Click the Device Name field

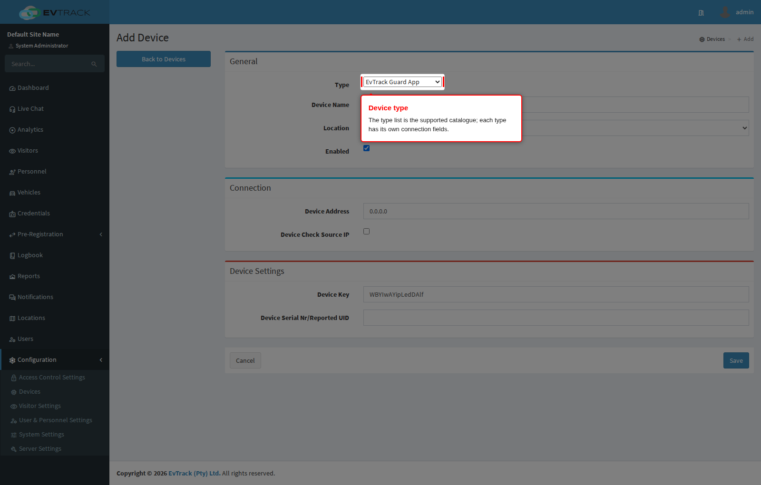[x=556, y=105]
